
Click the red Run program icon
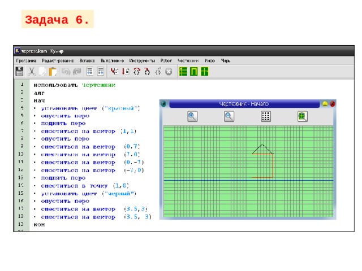114,72
